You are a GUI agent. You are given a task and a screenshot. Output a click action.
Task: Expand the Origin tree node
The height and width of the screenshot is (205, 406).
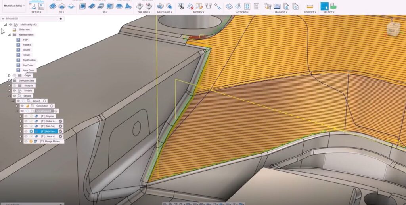[x=9, y=75]
